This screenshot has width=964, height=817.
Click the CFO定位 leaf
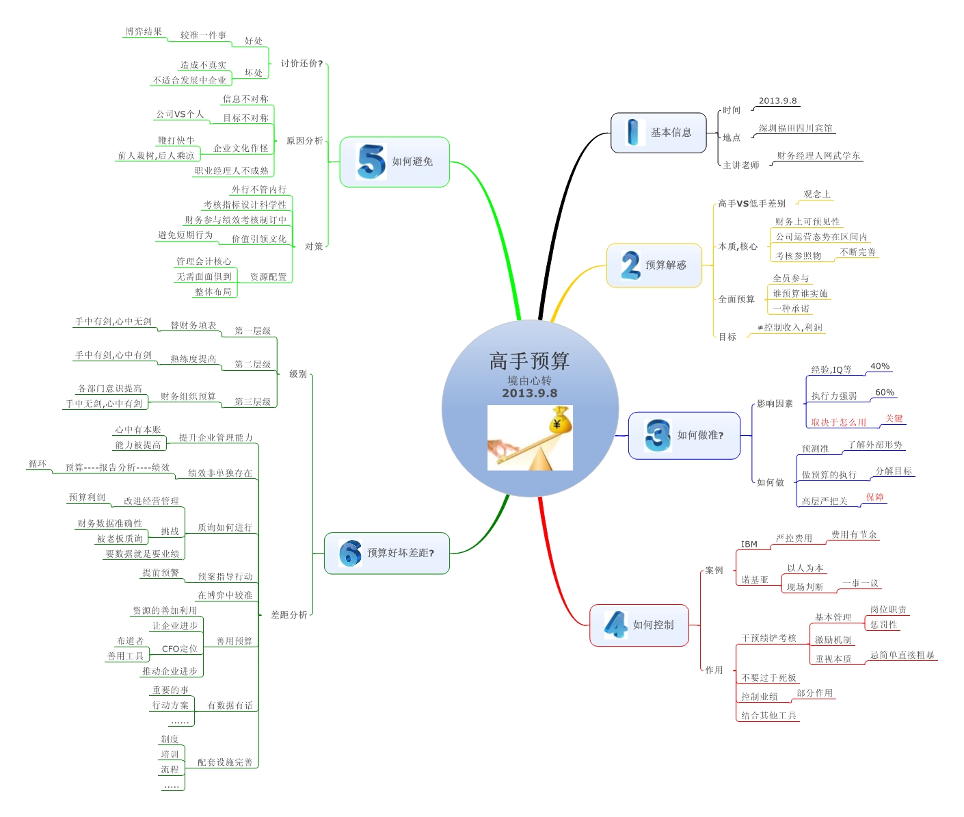click(179, 649)
